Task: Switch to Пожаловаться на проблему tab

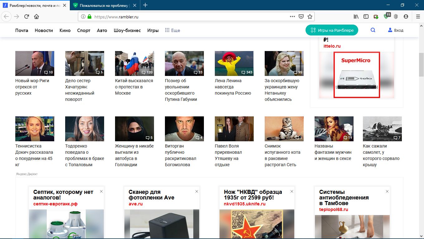Action: tap(105, 5)
